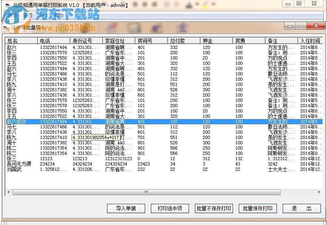Click the horizontal scrollbar right arrow
Image resolution: width=327 pixels, height=225 pixels.
319,192
